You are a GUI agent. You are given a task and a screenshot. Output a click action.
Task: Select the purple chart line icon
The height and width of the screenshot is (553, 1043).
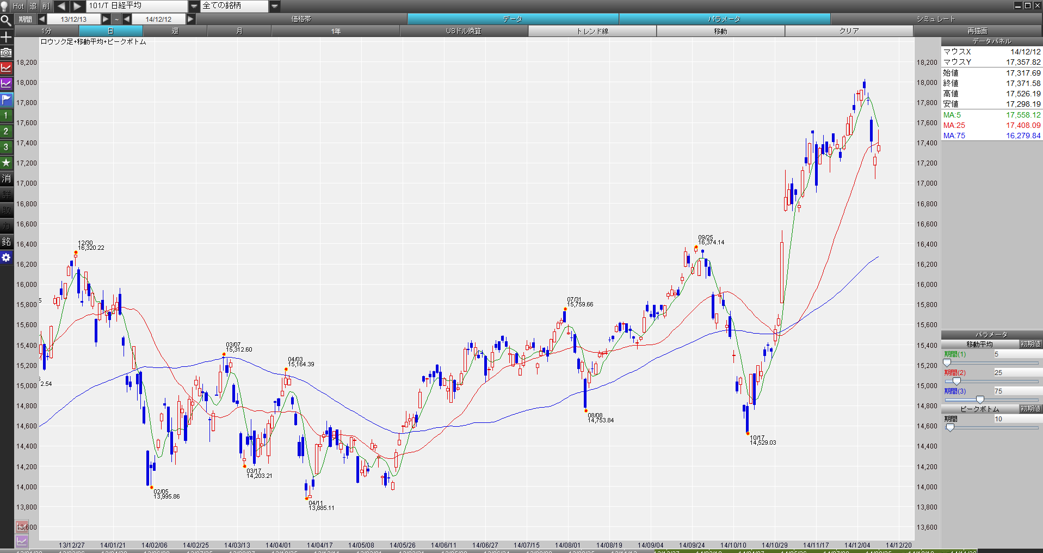[x=6, y=84]
